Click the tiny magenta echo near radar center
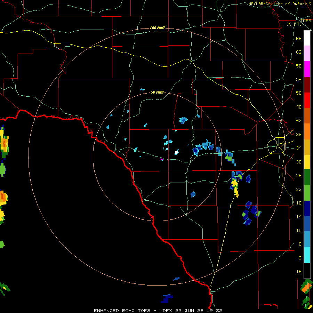Screen dimensions: 313x313 coord(162,159)
